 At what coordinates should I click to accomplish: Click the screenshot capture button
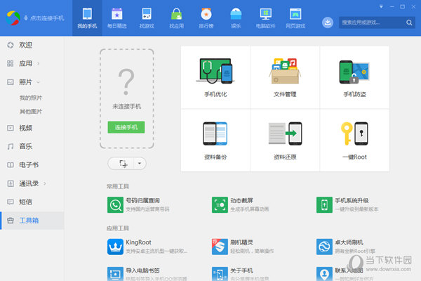pos(123,164)
